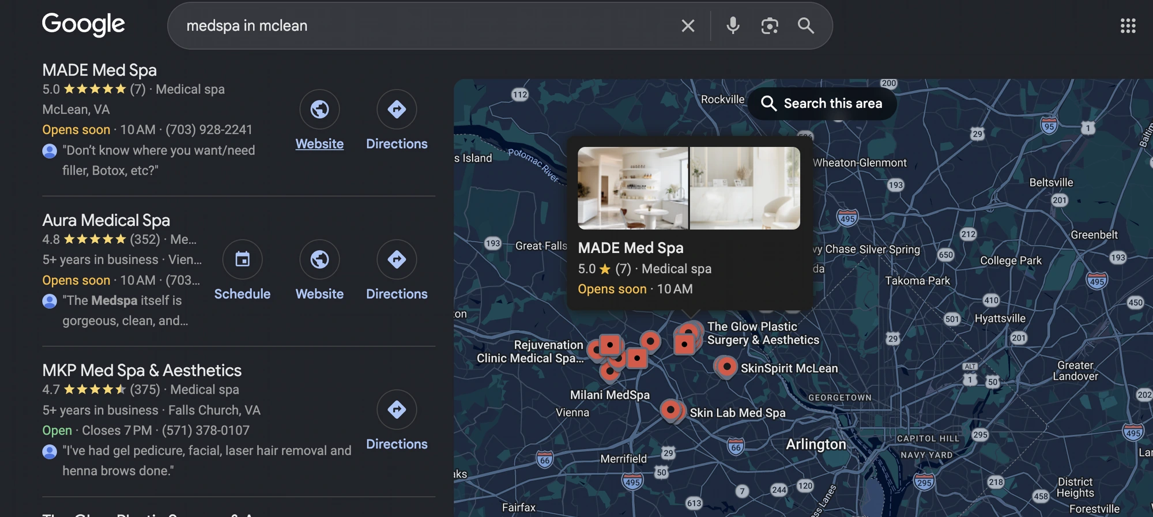Click in the search input field
1153x517 pixels.
427,25
